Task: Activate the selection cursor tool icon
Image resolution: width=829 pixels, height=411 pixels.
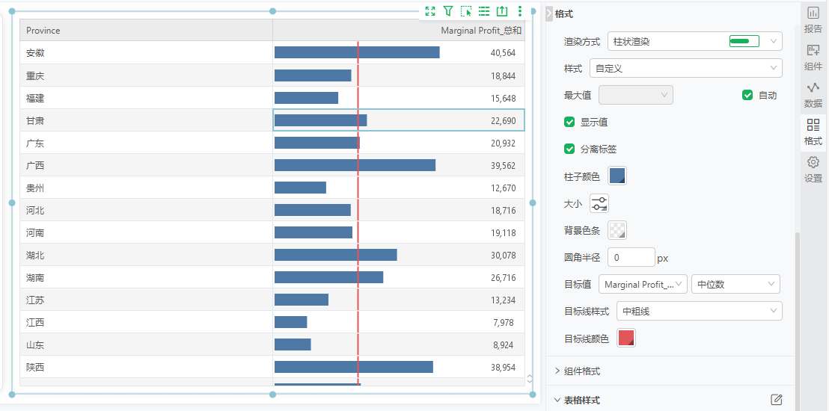Action: click(x=466, y=11)
